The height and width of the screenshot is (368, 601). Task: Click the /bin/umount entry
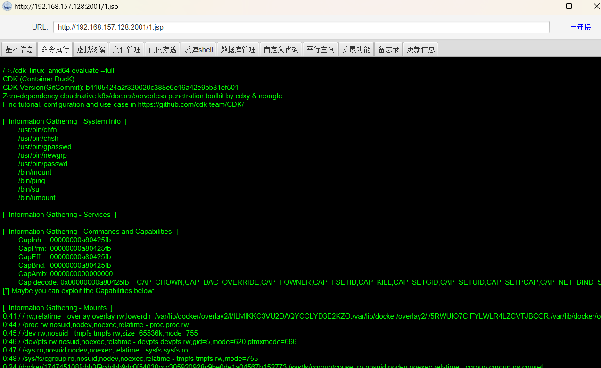tap(37, 198)
